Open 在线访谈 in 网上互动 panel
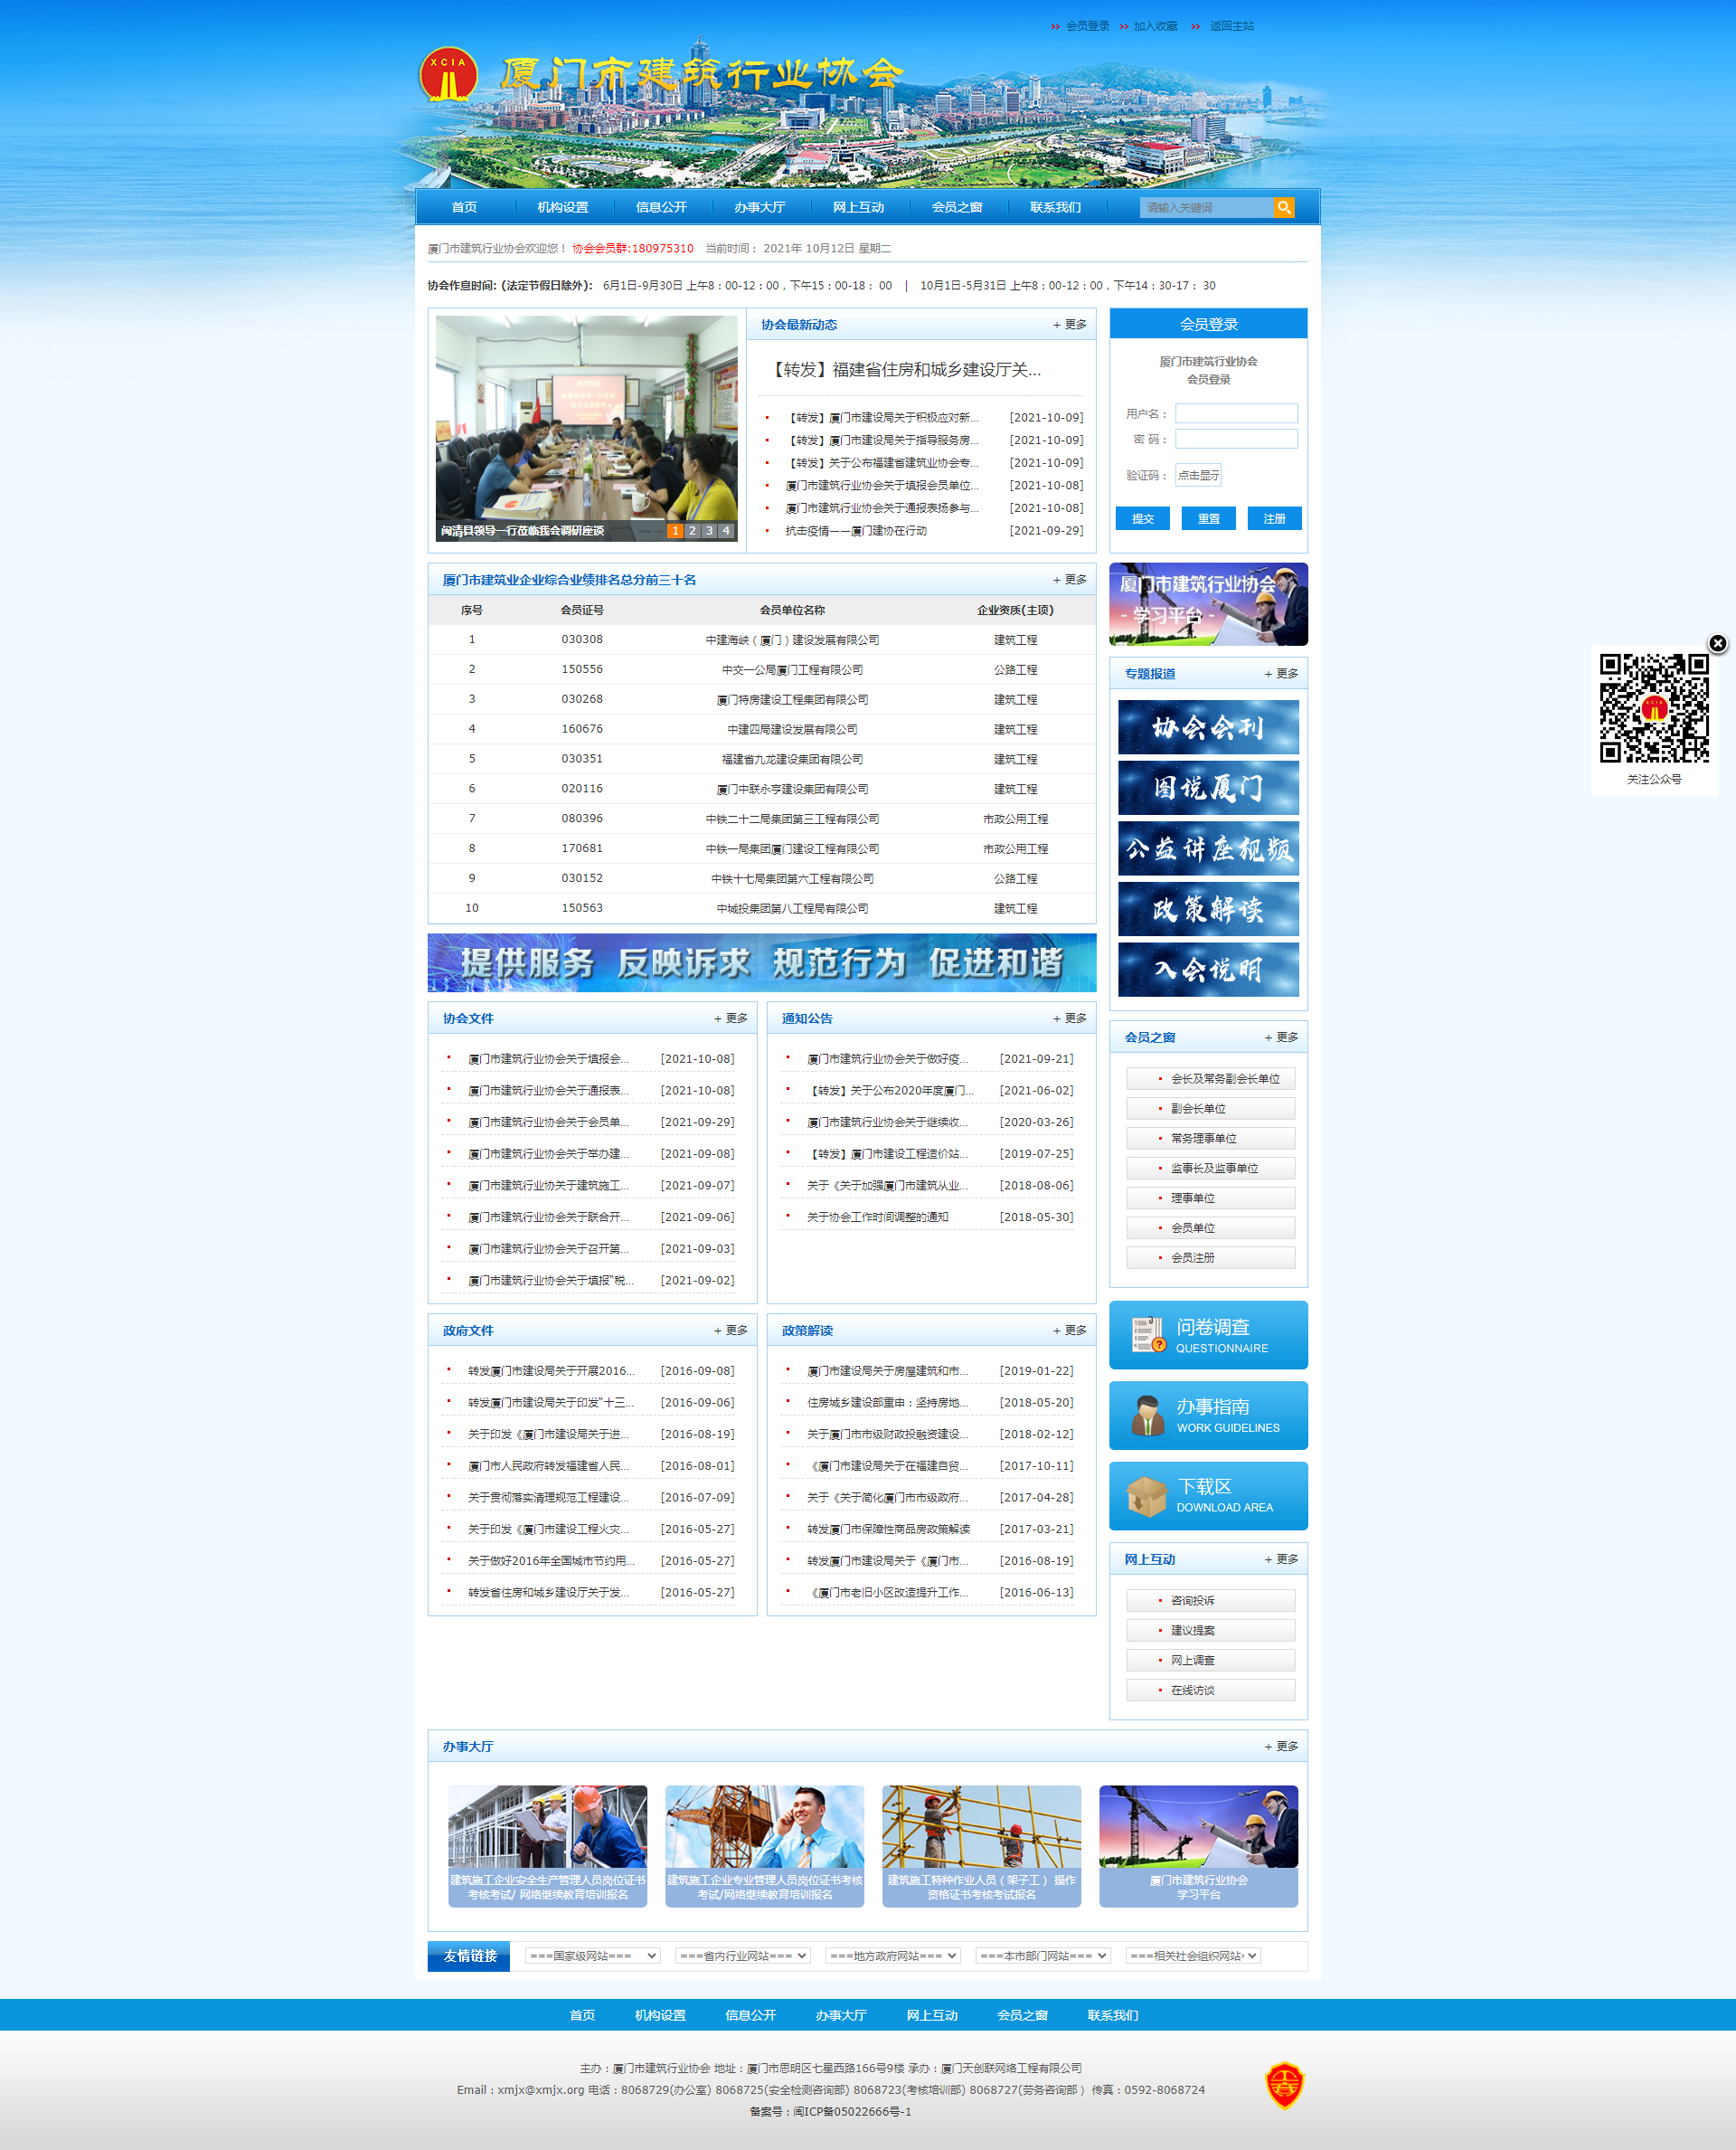This screenshot has width=1736, height=2150. (x=1210, y=1690)
